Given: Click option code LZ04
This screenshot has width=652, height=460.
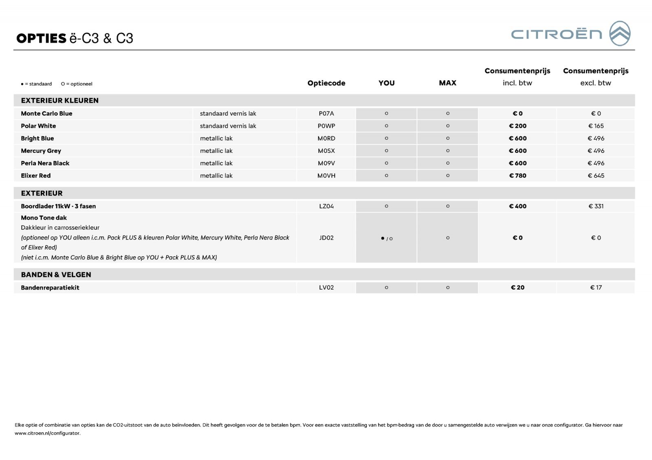Looking at the screenshot, I should click(x=326, y=206).
